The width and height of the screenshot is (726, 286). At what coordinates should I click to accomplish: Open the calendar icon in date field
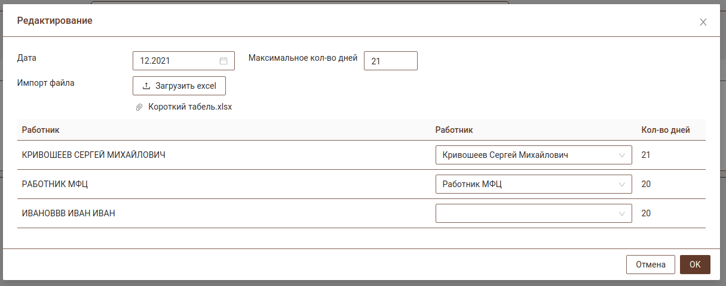[x=223, y=61]
